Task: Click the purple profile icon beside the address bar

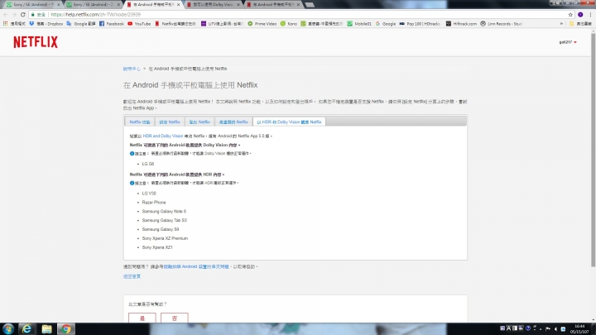Action: (x=580, y=14)
